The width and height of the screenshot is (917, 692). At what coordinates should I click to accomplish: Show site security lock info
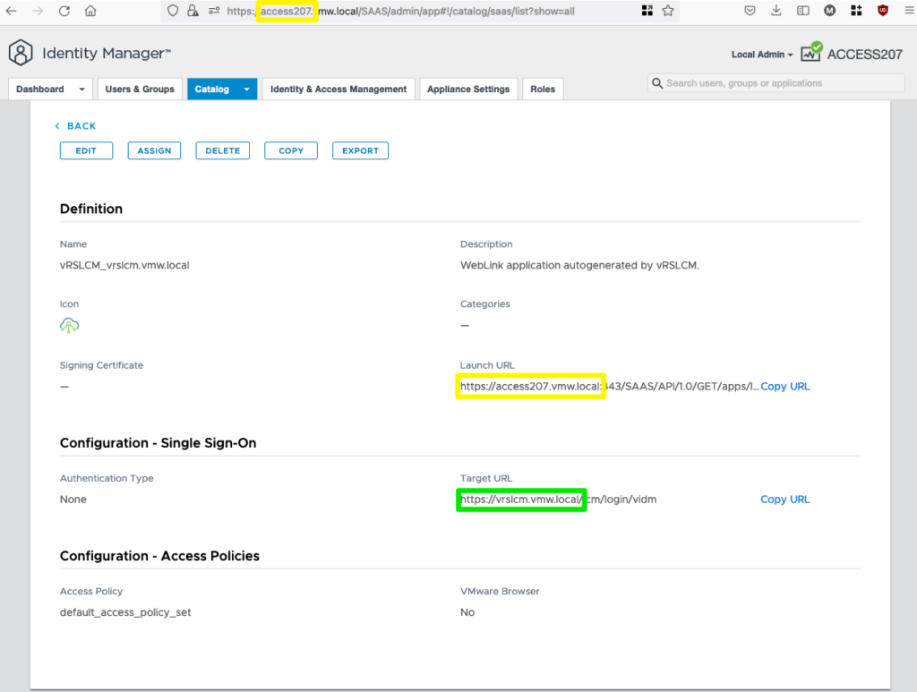[193, 11]
